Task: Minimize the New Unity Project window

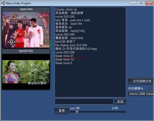Action: (x=133, y=3)
